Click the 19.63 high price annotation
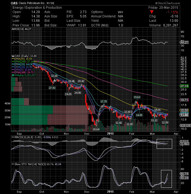Image resolution: width=191 pixels, height=194 pixels. 137,97
